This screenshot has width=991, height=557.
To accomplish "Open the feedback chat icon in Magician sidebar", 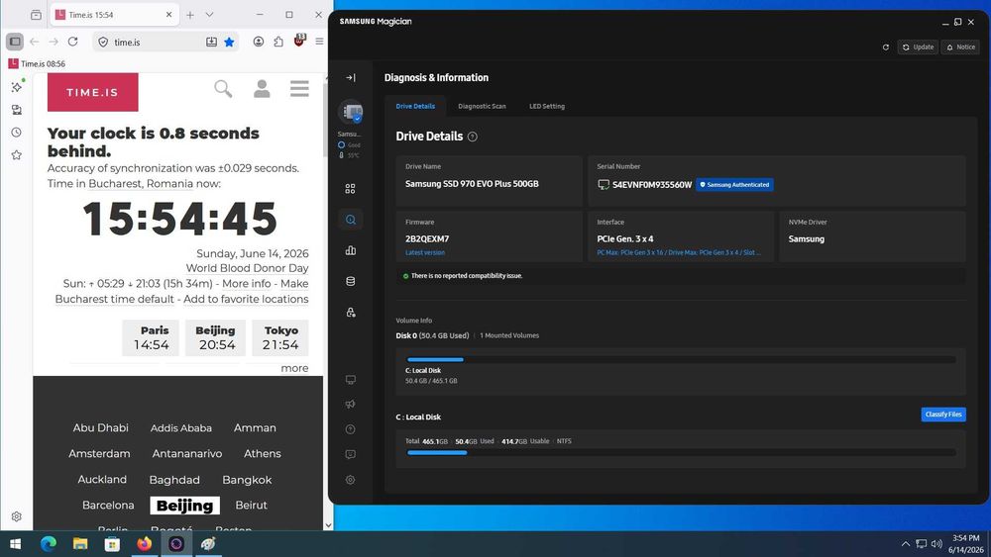I will [x=351, y=454].
